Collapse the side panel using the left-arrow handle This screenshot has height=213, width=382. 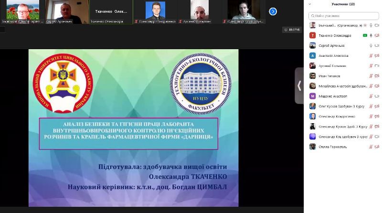pos(299,85)
